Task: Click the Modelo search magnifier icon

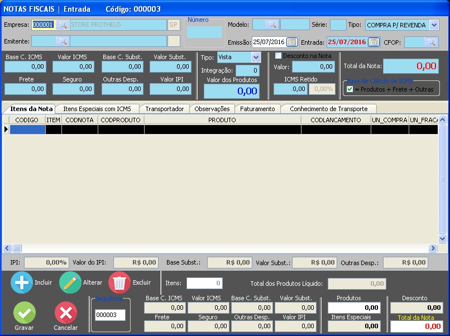Action: (x=272, y=25)
